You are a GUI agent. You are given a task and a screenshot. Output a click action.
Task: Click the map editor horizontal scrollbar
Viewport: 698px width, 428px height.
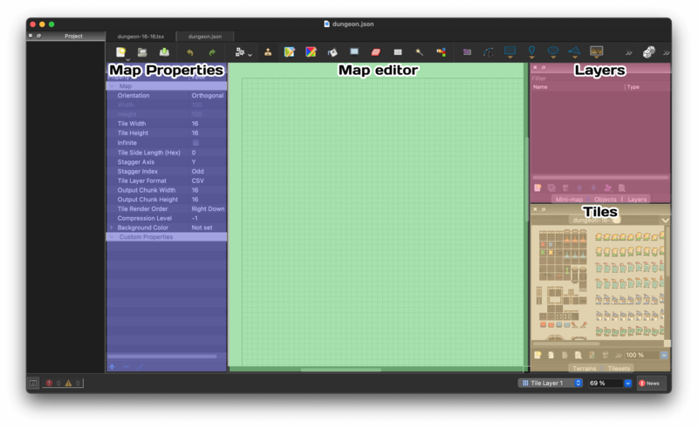[341, 370]
